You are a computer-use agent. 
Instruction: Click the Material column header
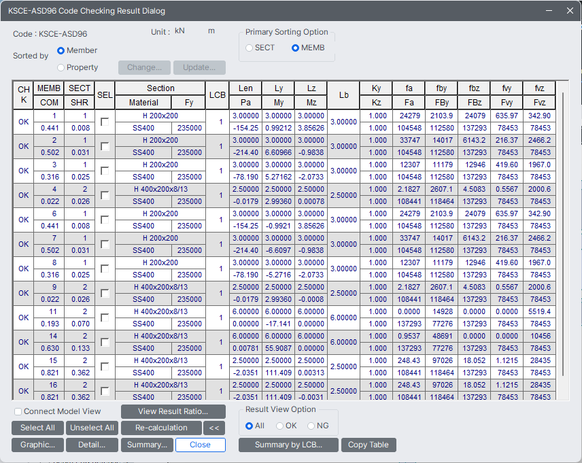[x=143, y=103]
